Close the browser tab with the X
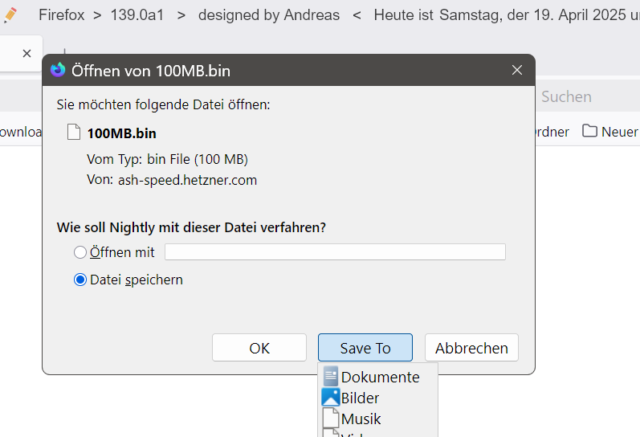The width and height of the screenshot is (640, 437). coord(26,53)
